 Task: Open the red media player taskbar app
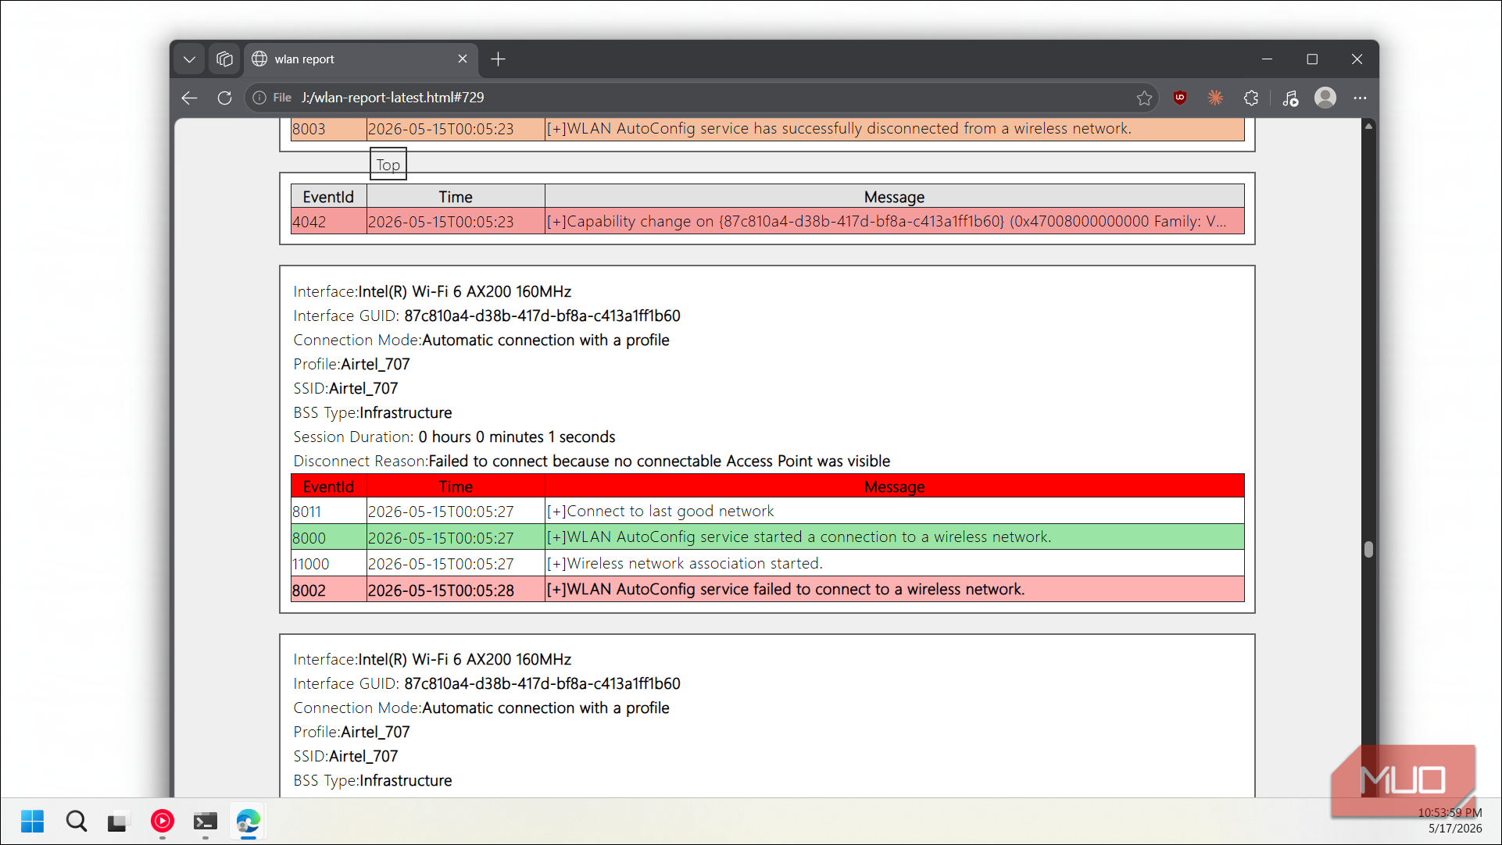click(162, 822)
